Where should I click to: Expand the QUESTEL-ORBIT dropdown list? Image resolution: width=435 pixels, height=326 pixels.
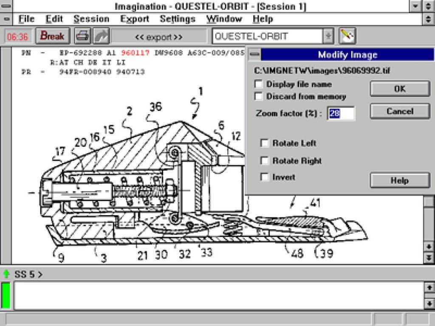[328, 37]
